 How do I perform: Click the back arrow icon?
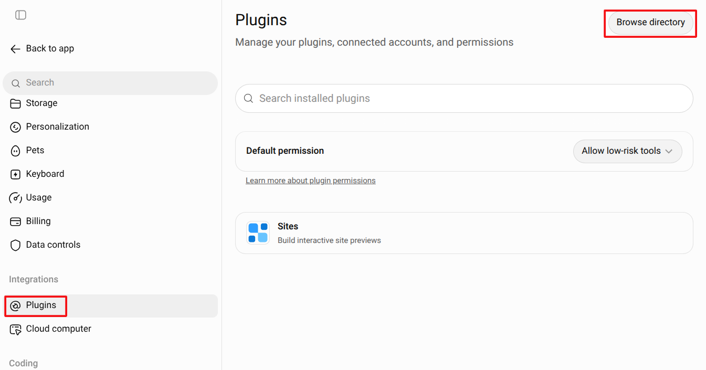pyautogui.click(x=15, y=49)
